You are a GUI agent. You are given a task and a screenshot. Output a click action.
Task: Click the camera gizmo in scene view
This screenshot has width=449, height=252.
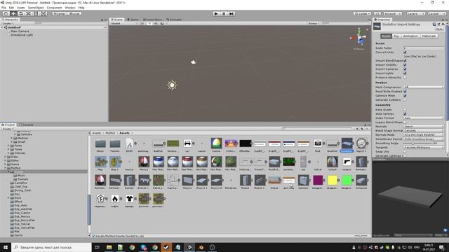coord(194,62)
